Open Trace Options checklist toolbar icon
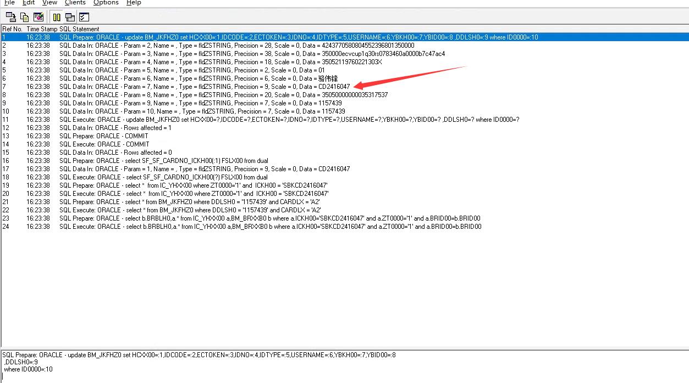689x383 pixels. pos(84,17)
